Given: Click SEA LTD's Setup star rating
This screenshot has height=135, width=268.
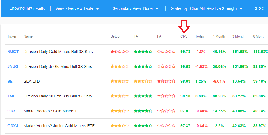Looking at the screenshot, I should (x=120, y=81).
